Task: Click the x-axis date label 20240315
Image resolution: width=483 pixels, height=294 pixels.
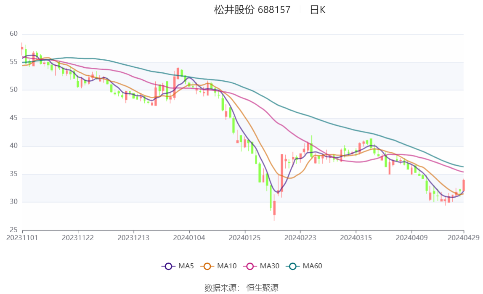Action: point(356,238)
